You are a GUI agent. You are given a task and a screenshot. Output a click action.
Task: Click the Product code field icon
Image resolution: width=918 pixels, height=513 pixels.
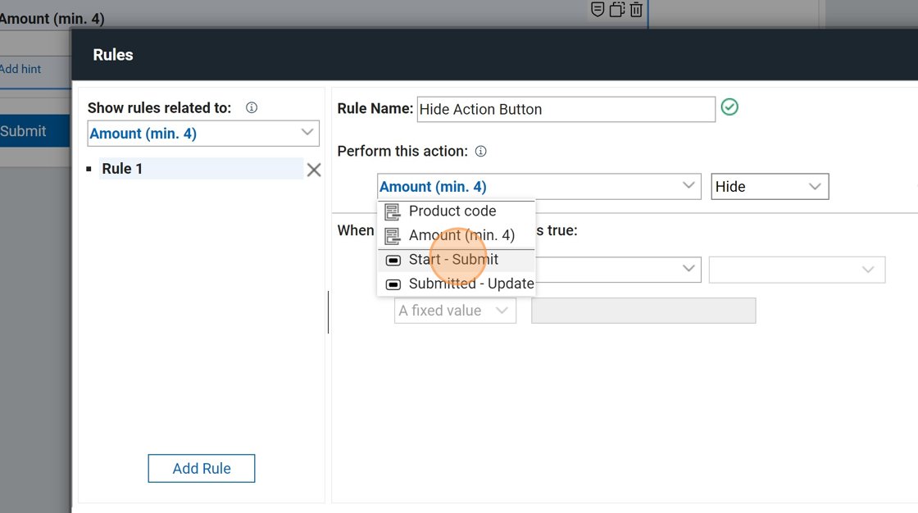(393, 211)
